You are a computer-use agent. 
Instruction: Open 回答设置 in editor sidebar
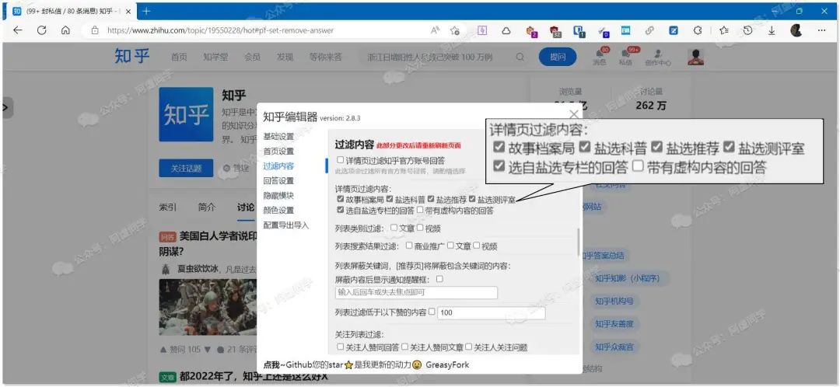coord(278,180)
